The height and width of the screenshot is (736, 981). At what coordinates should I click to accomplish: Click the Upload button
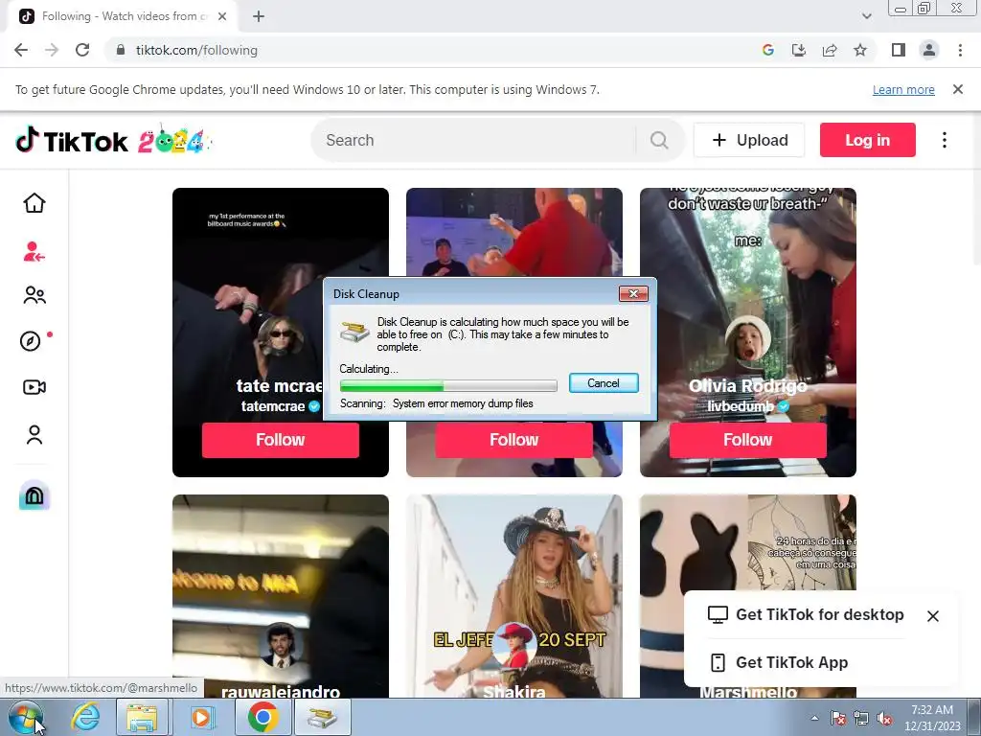coord(749,140)
